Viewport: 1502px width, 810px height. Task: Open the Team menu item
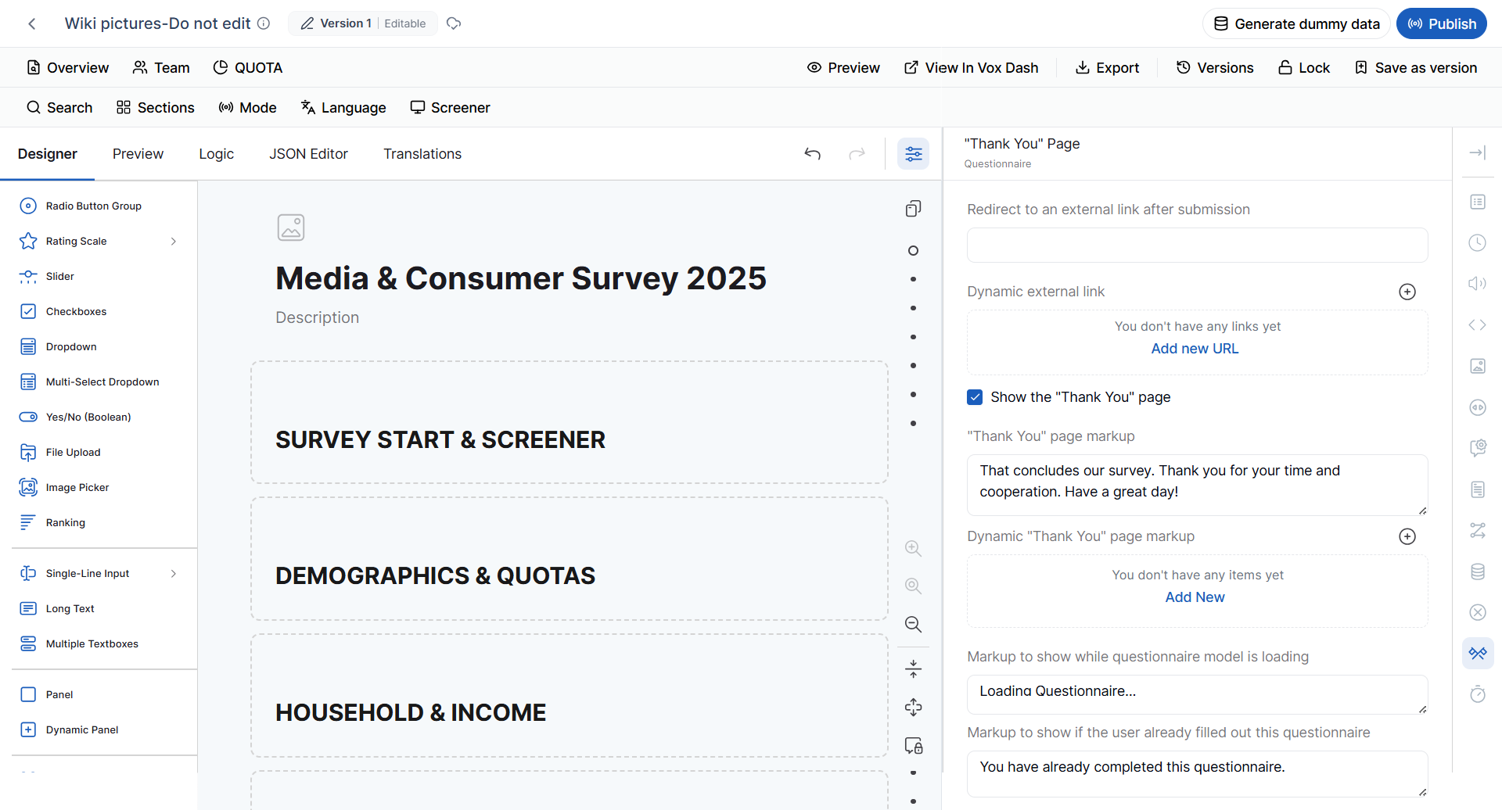click(161, 68)
